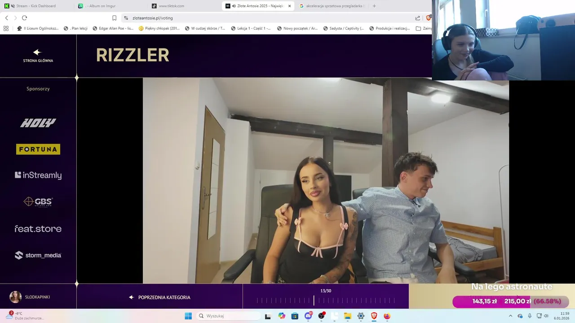Close the Złote Antosie tab
The image size is (575, 323).
tap(290, 6)
